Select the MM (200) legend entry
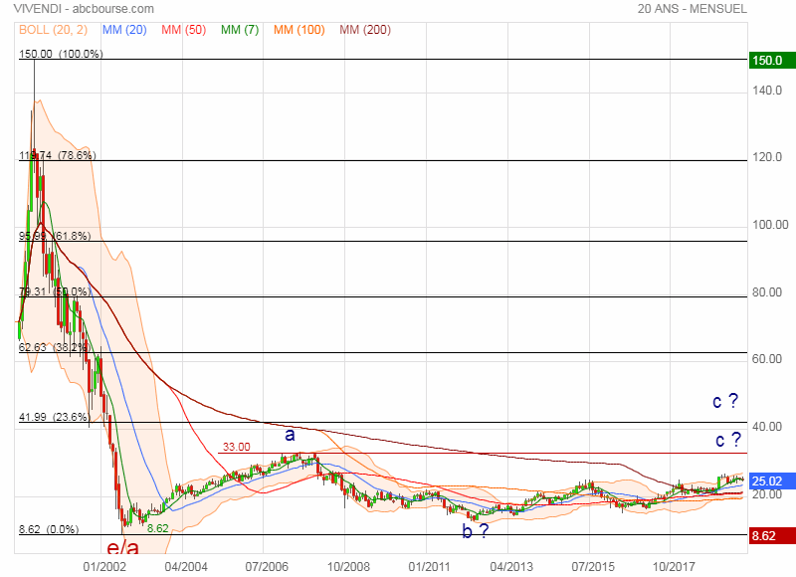The image size is (796, 577). tap(365, 30)
